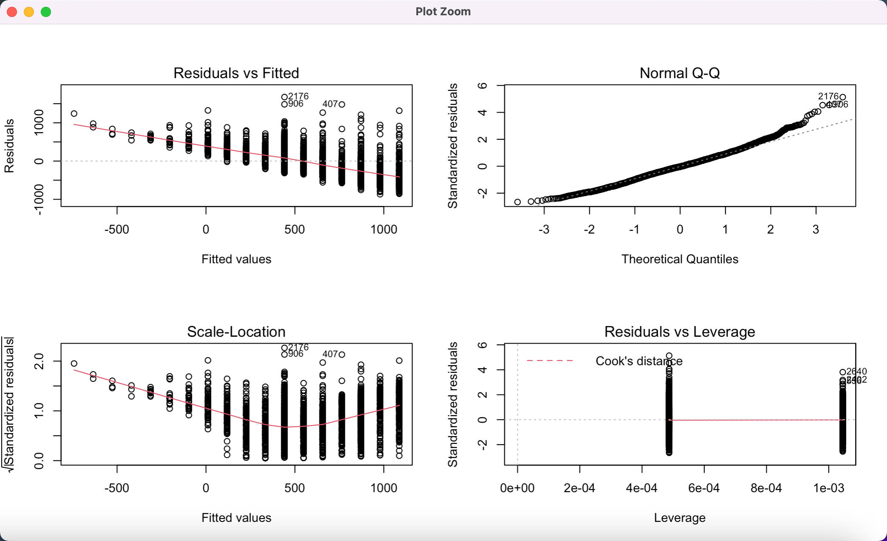Screen dimensions: 887x541
Task: Click outlier point 407 in Residuals vs Fitted
Action: [342, 104]
